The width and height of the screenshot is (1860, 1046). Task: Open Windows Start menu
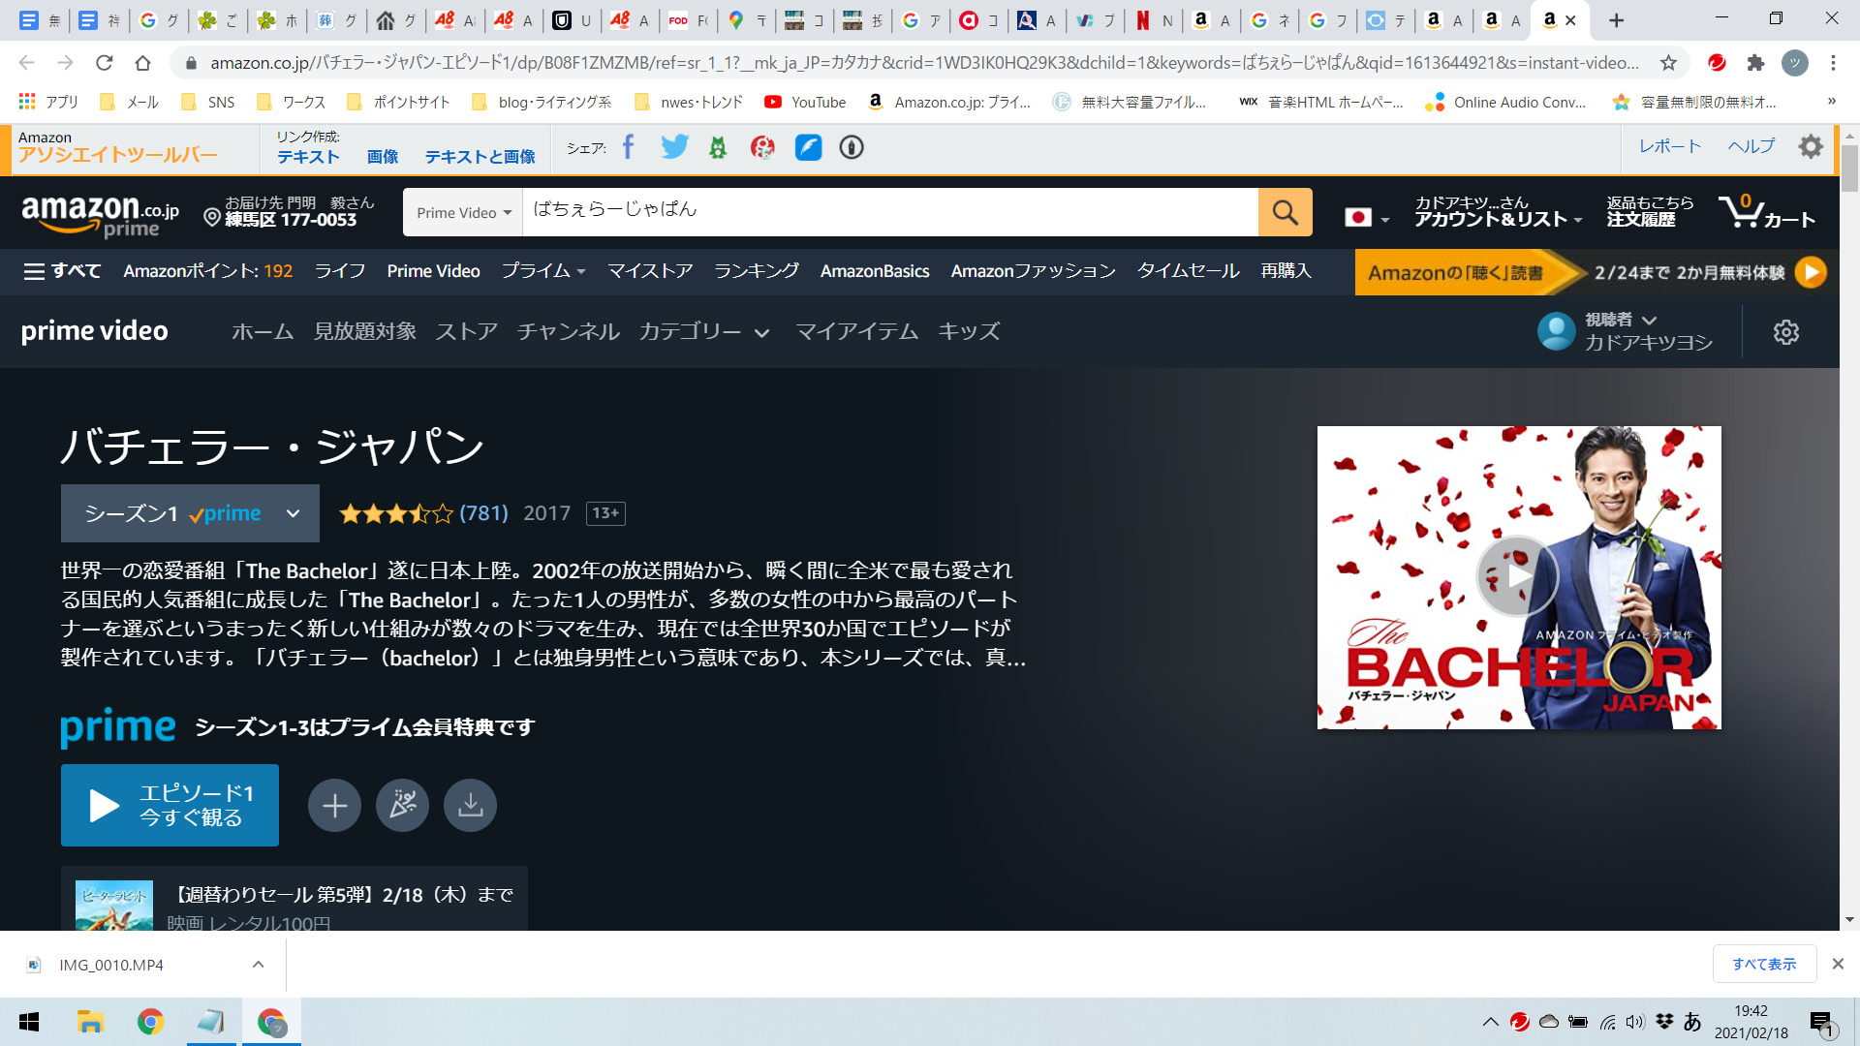(29, 1022)
